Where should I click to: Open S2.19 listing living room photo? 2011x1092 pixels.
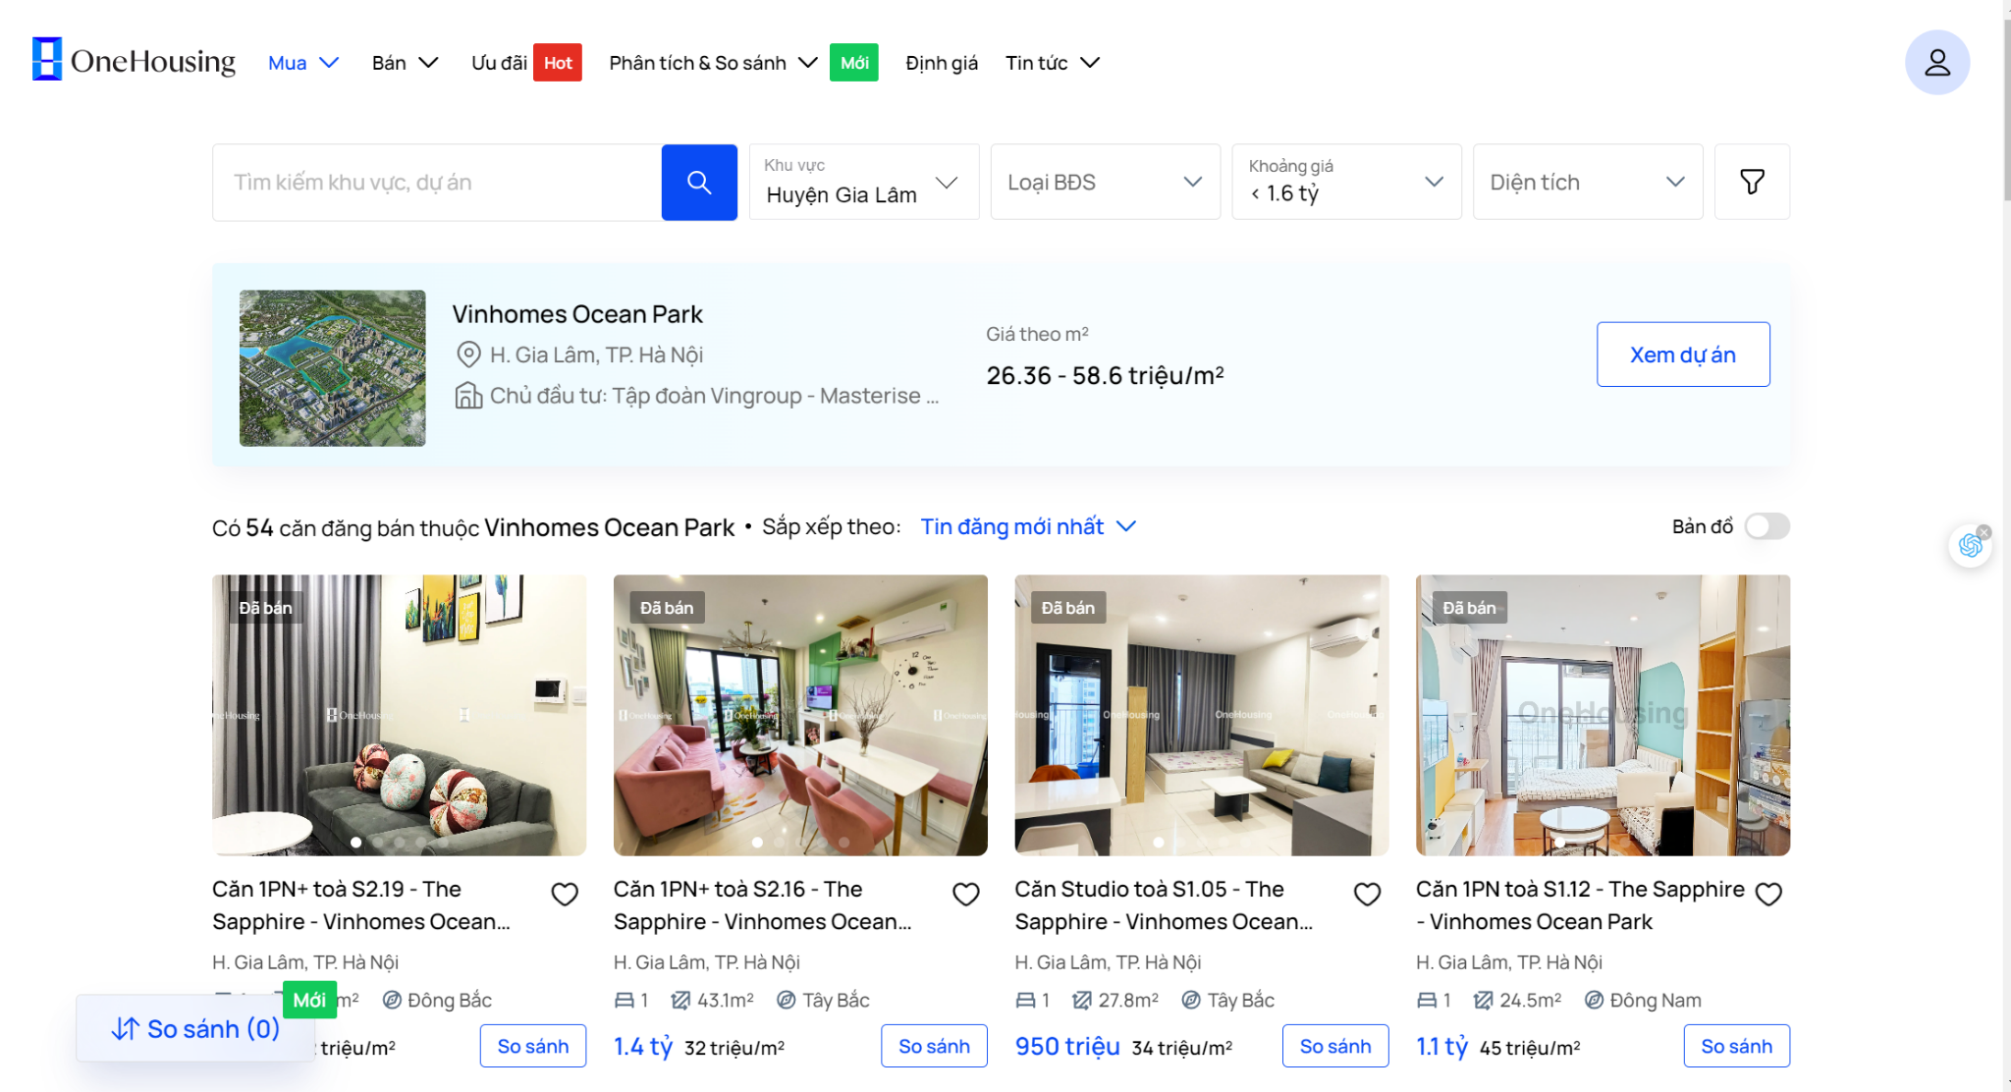[x=400, y=715]
